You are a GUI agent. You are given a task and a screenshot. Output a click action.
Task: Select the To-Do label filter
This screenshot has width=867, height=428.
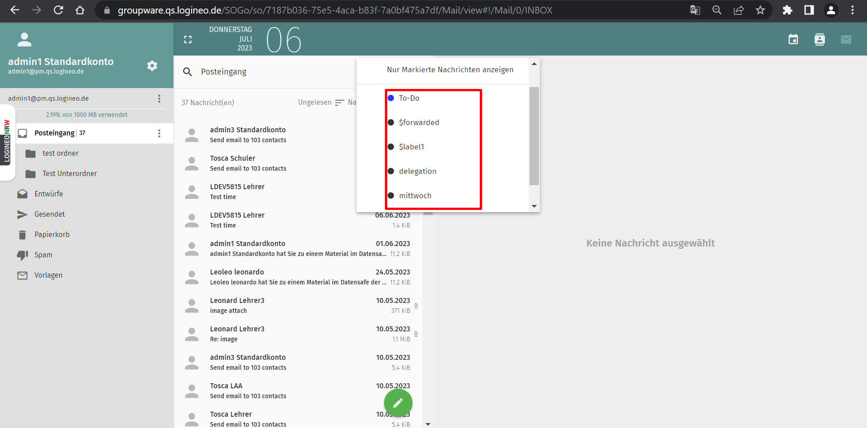click(409, 98)
